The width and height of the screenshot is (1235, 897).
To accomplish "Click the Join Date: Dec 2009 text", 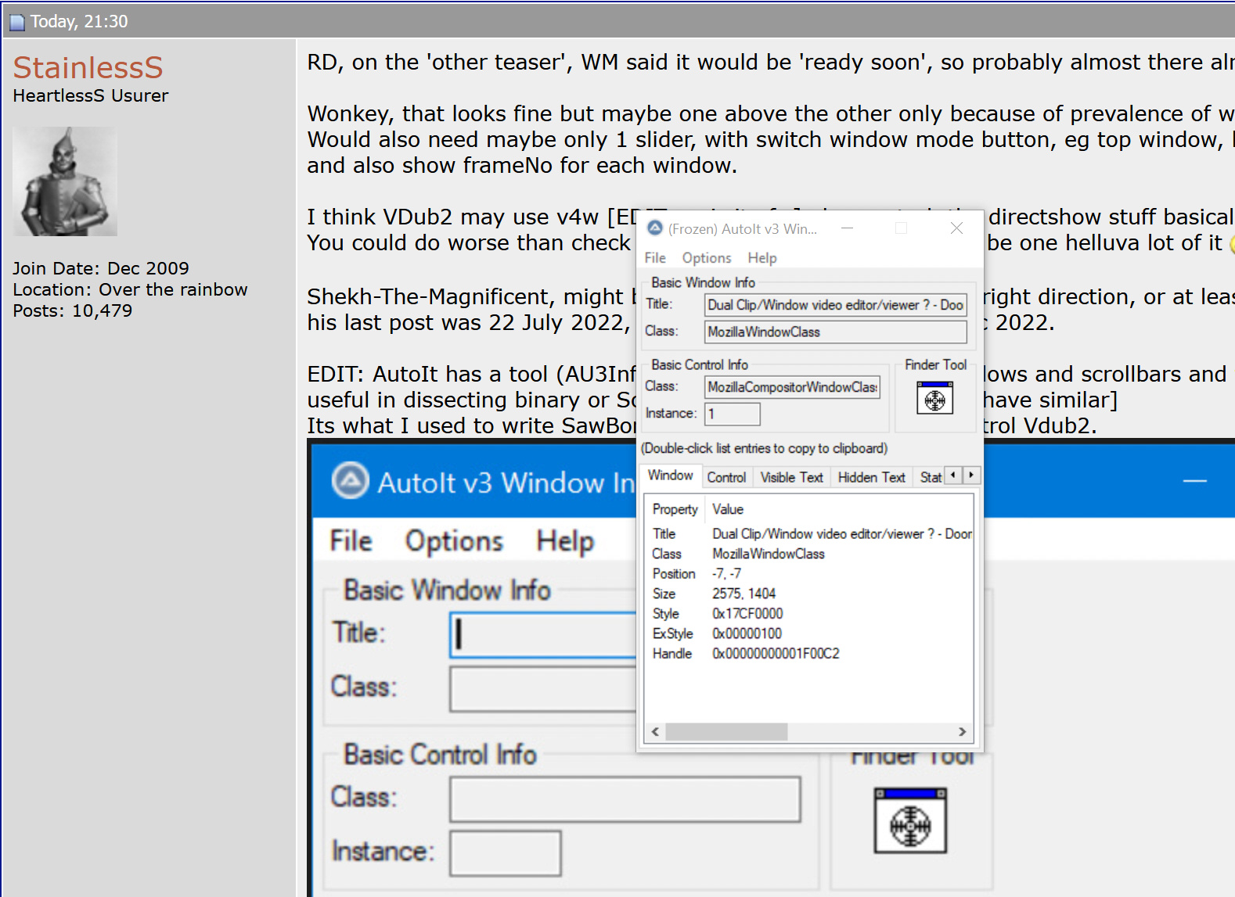I will [x=101, y=268].
